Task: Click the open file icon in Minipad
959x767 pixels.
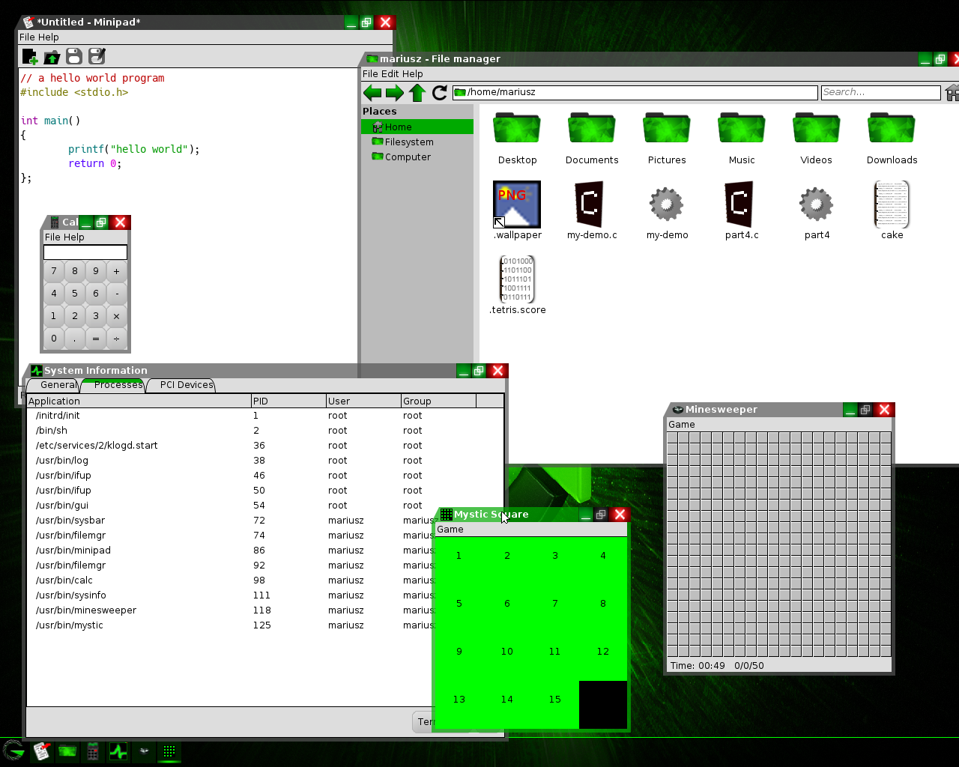Action: tap(52, 56)
